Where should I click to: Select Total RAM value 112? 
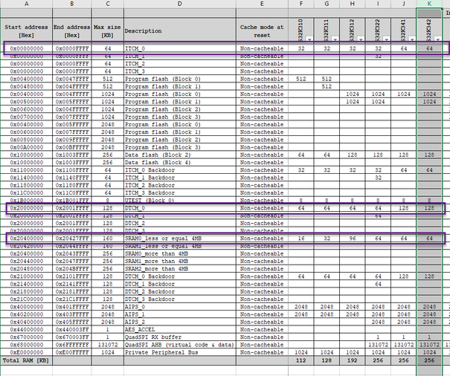pos(301,360)
